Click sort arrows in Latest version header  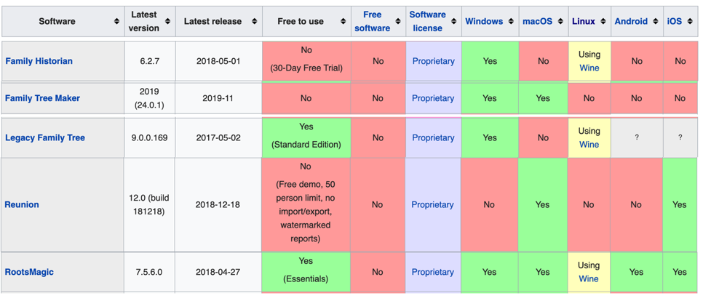coord(168,22)
